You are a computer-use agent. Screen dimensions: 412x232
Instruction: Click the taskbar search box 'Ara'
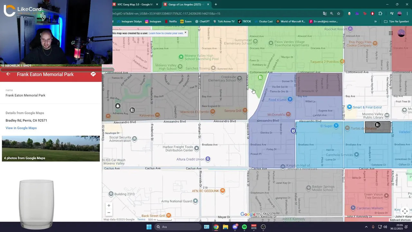tap(178, 227)
